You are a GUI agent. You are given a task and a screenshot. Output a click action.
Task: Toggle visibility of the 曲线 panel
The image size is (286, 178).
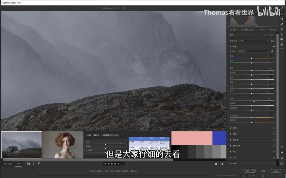[274, 128]
